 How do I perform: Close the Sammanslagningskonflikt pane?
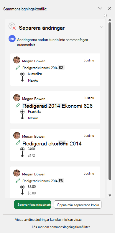pyautogui.click(x=110, y=9)
